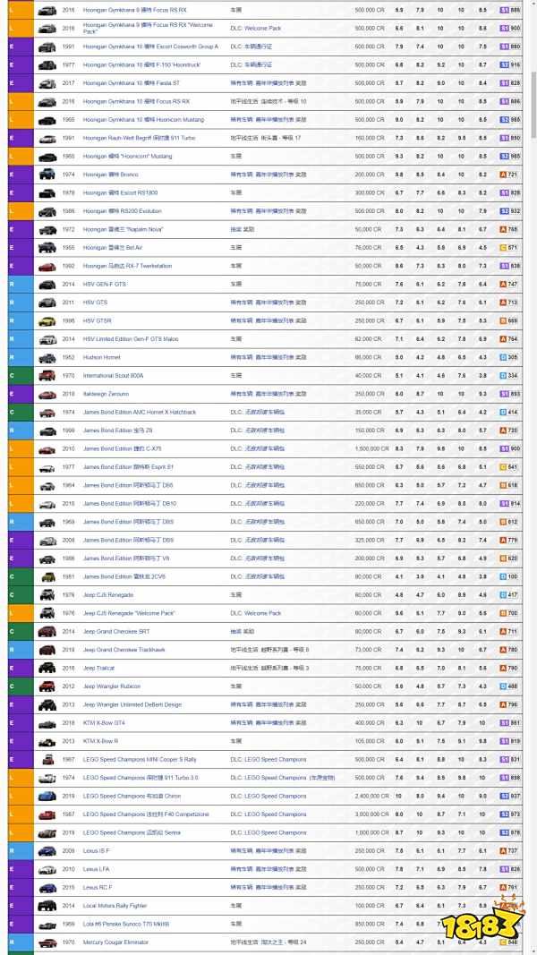Click the Hudson Hornet car thumbnail
This screenshot has height=955, width=537.
tap(47, 357)
